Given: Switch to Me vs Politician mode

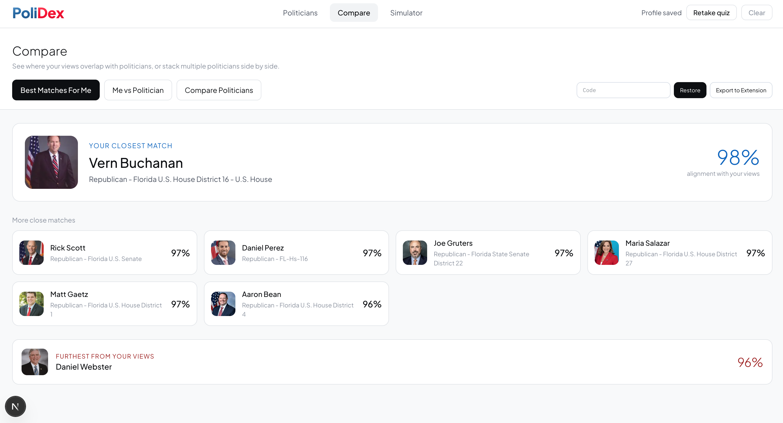Looking at the screenshot, I should pyautogui.click(x=138, y=90).
